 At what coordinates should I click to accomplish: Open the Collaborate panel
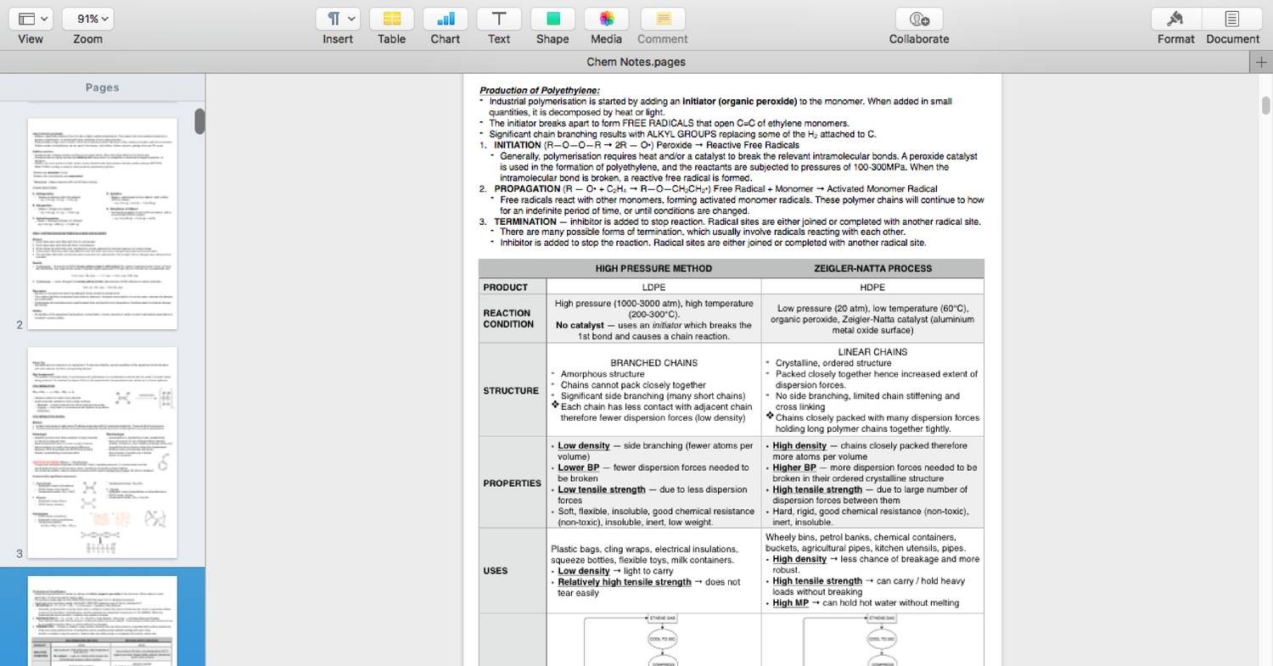918,19
